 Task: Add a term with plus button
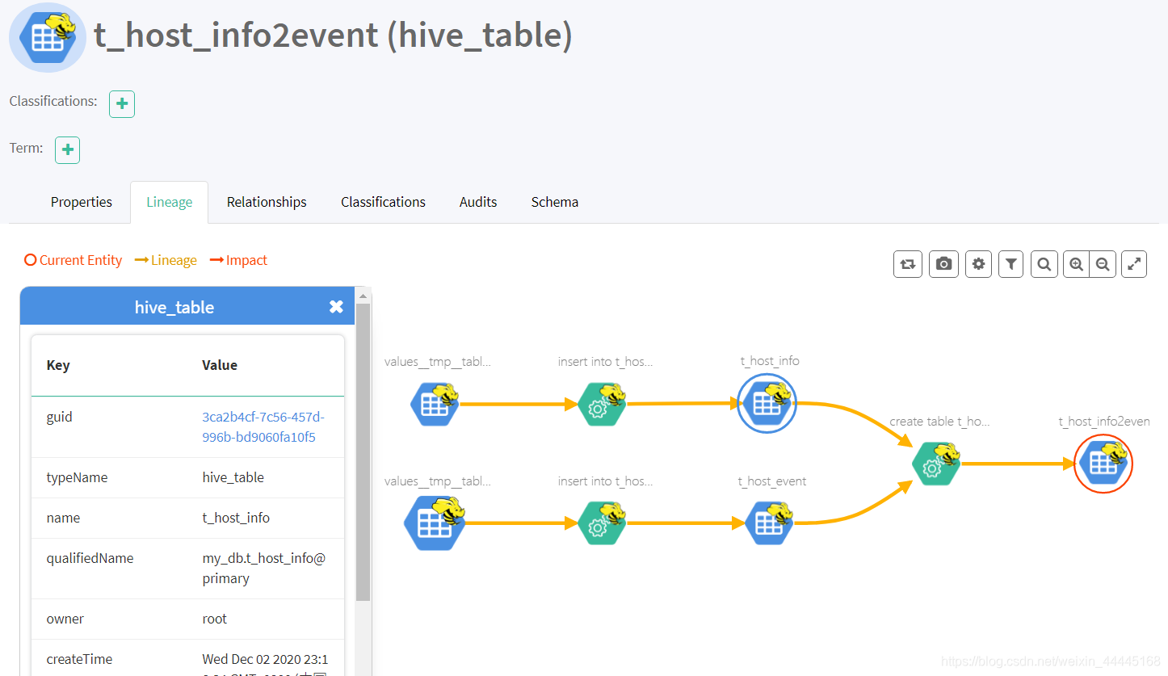tap(67, 150)
